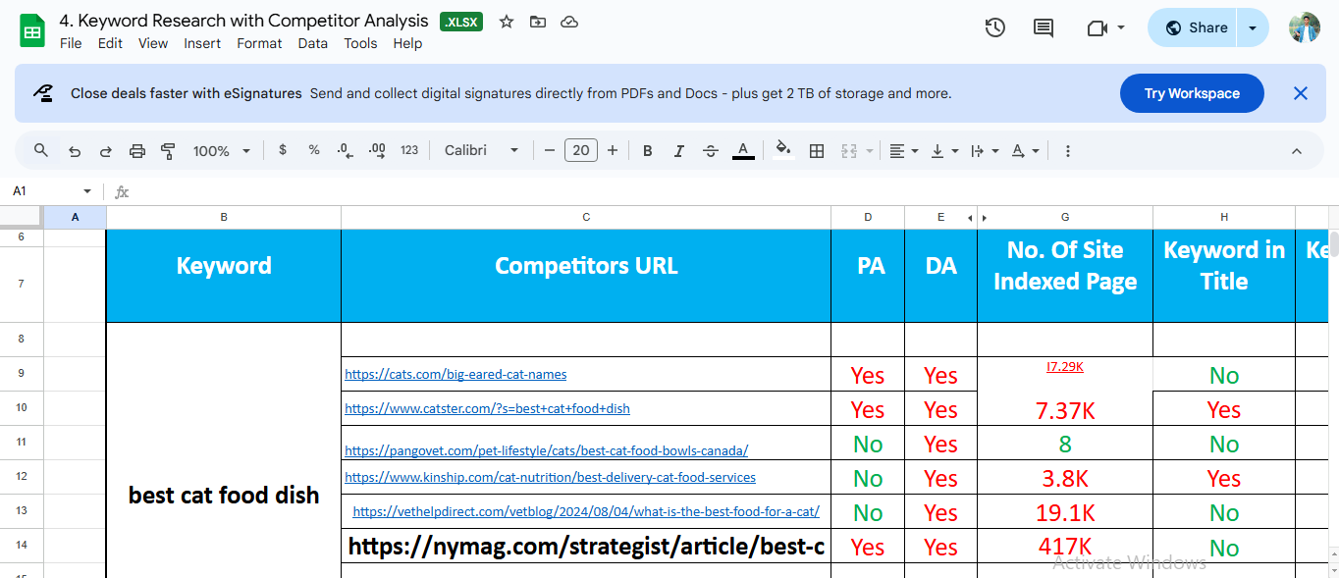Screen dimensions: 1339x578
Task: Open more toolbar options (three dots)
Action: click(1067, 150)
